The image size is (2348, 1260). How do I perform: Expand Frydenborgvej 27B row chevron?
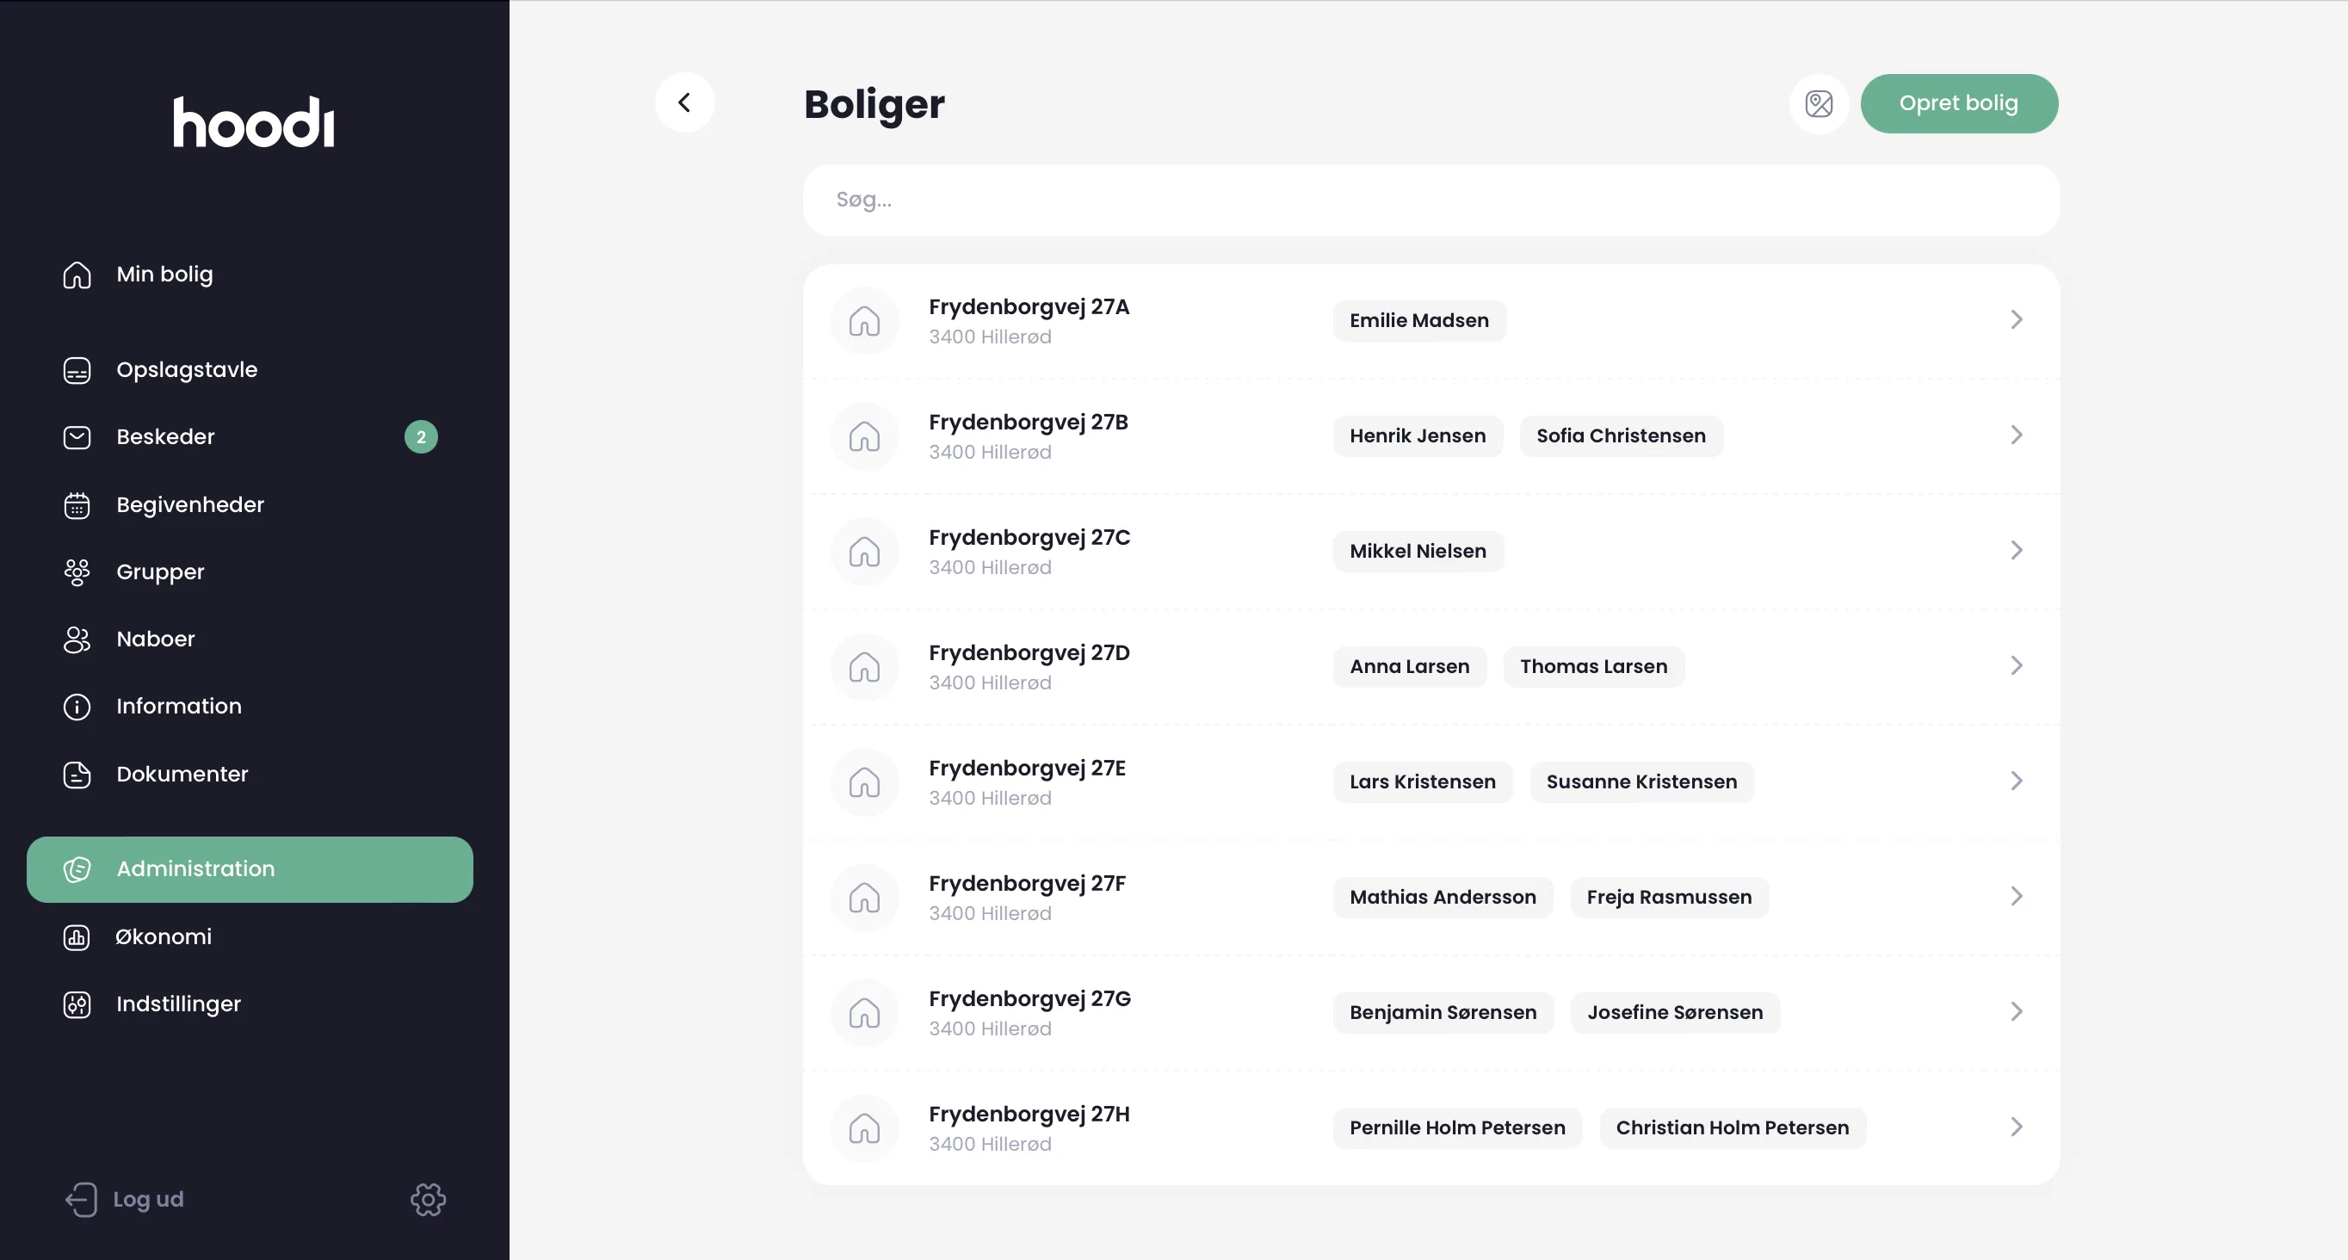click(2017, 435)
